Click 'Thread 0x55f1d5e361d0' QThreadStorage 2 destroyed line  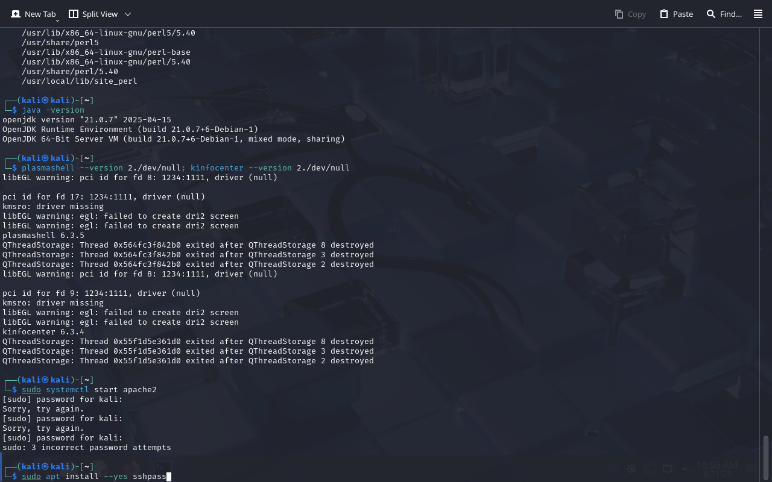188,361
